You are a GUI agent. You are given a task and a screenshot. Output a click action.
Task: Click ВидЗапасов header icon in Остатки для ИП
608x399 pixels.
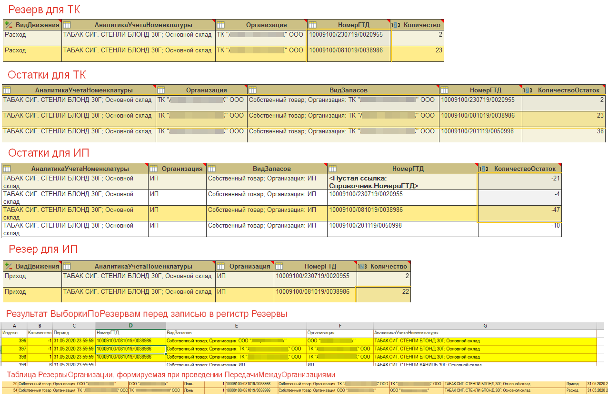212,169
